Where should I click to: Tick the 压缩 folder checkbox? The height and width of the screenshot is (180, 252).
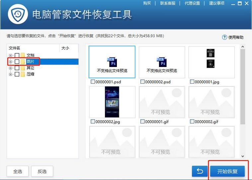[17, 74]
